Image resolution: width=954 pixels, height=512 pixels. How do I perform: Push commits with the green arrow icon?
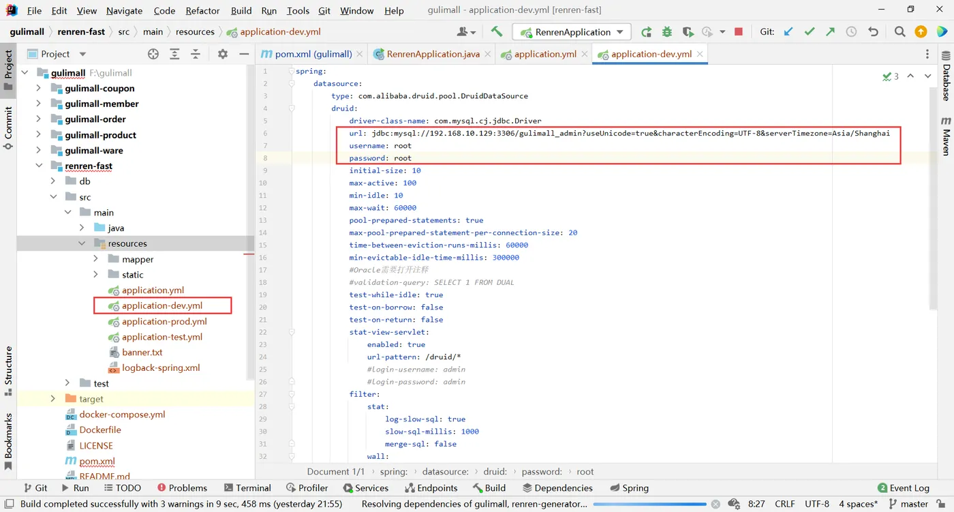(831, 31)
